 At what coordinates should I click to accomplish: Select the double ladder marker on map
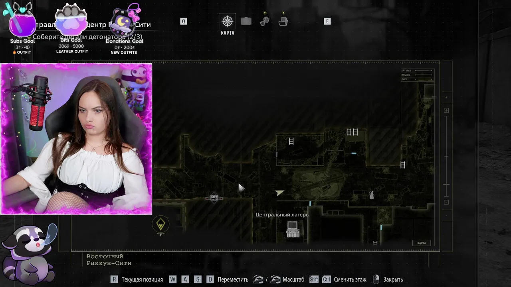coord(352,132)
